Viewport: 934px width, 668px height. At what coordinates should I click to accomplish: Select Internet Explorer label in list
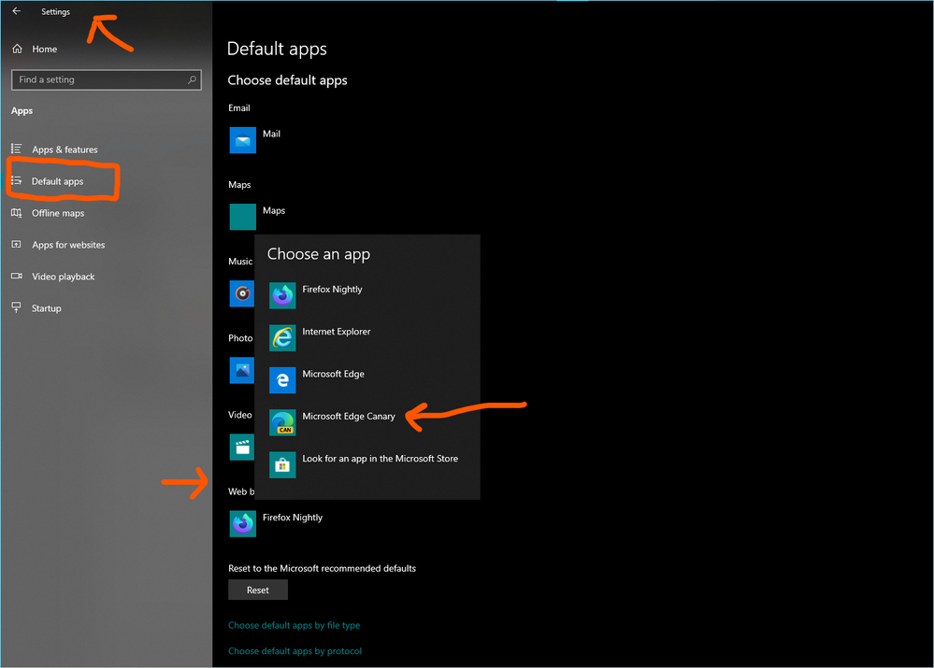(336, 332)
